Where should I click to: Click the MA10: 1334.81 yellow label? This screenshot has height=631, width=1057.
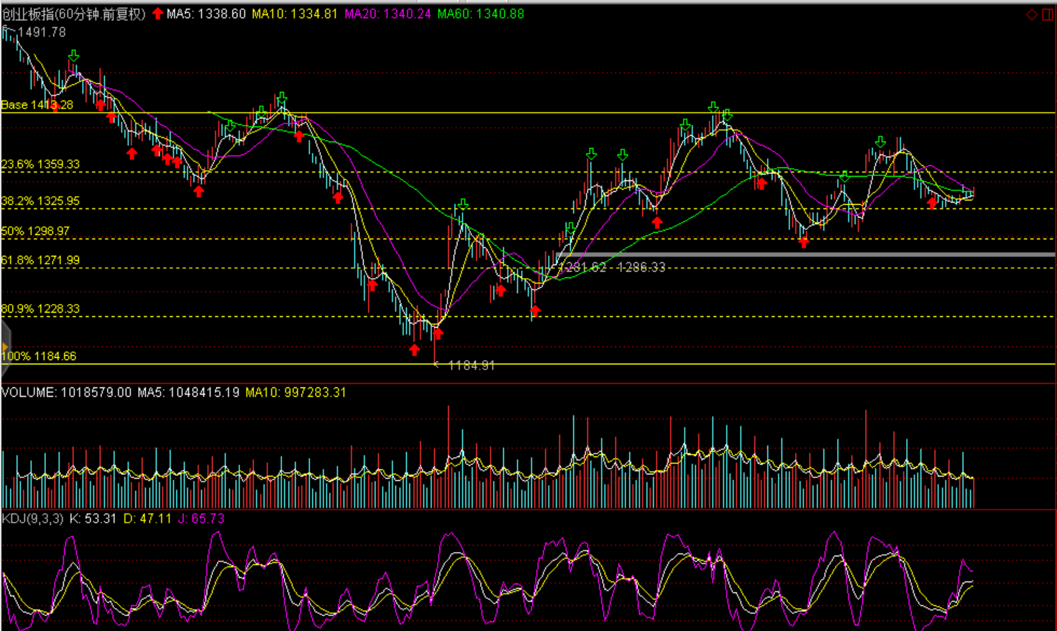coord(295,14)
